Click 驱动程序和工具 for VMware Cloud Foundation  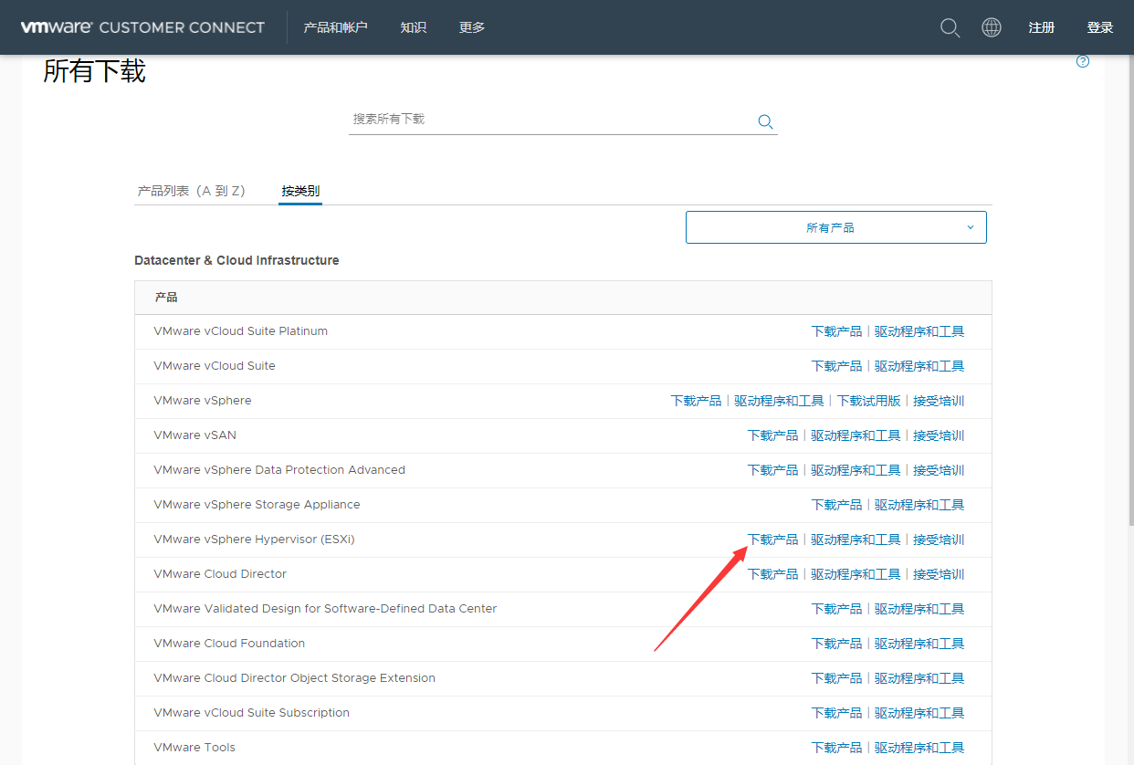tap(919, 644)
